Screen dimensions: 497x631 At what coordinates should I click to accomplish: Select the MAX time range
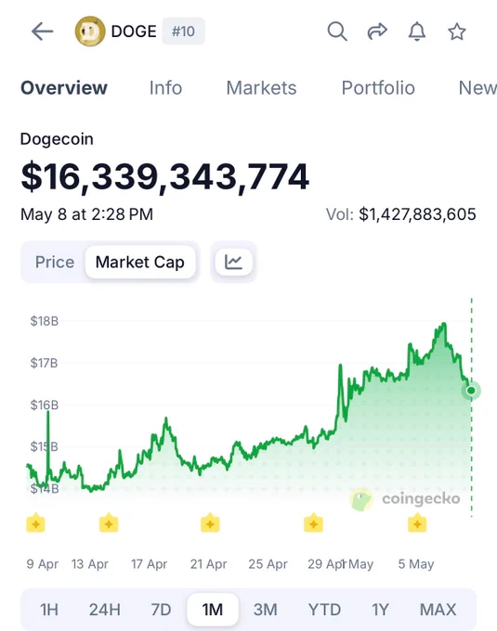pos(438,610)
